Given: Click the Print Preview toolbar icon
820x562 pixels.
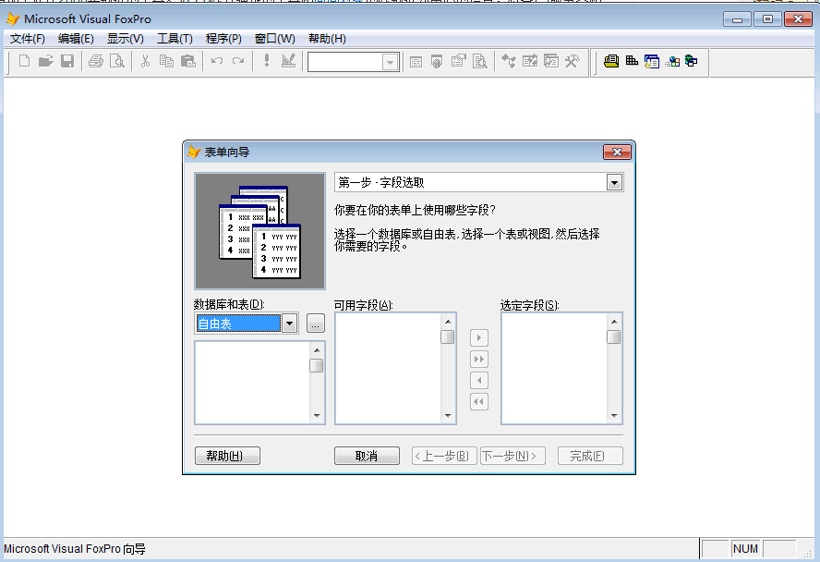Looking at the screenshot, I should 117,61.
